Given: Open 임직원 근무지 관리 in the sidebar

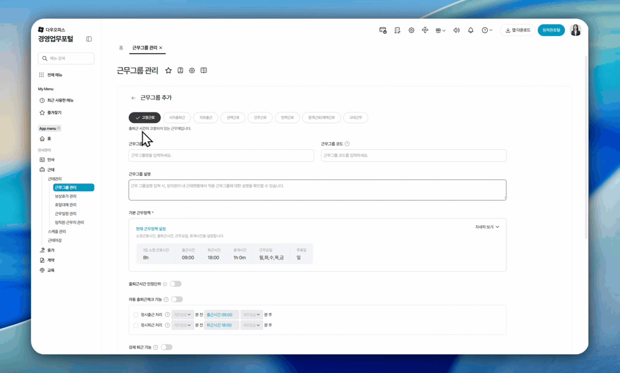Looking at the screenshot, I should click(69, 222).
